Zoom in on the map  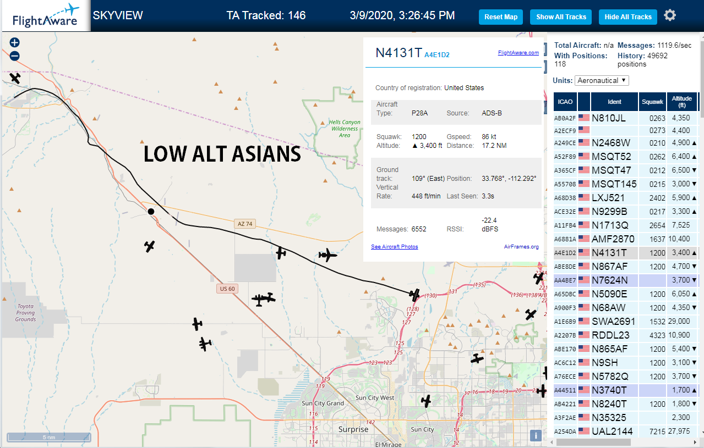[14, 43]
